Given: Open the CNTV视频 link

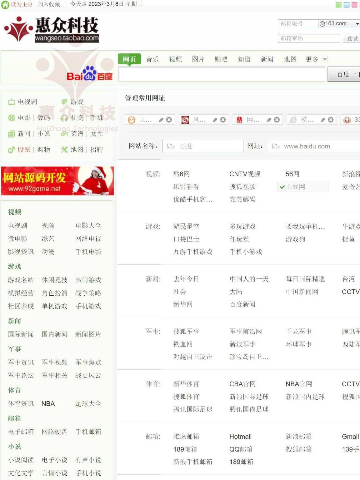Looking at the screenshot, I should [x=245, y=174].
